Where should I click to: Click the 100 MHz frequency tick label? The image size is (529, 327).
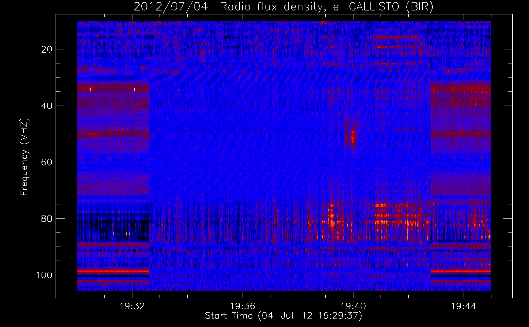pyautogui.click(x=44, y=275)
